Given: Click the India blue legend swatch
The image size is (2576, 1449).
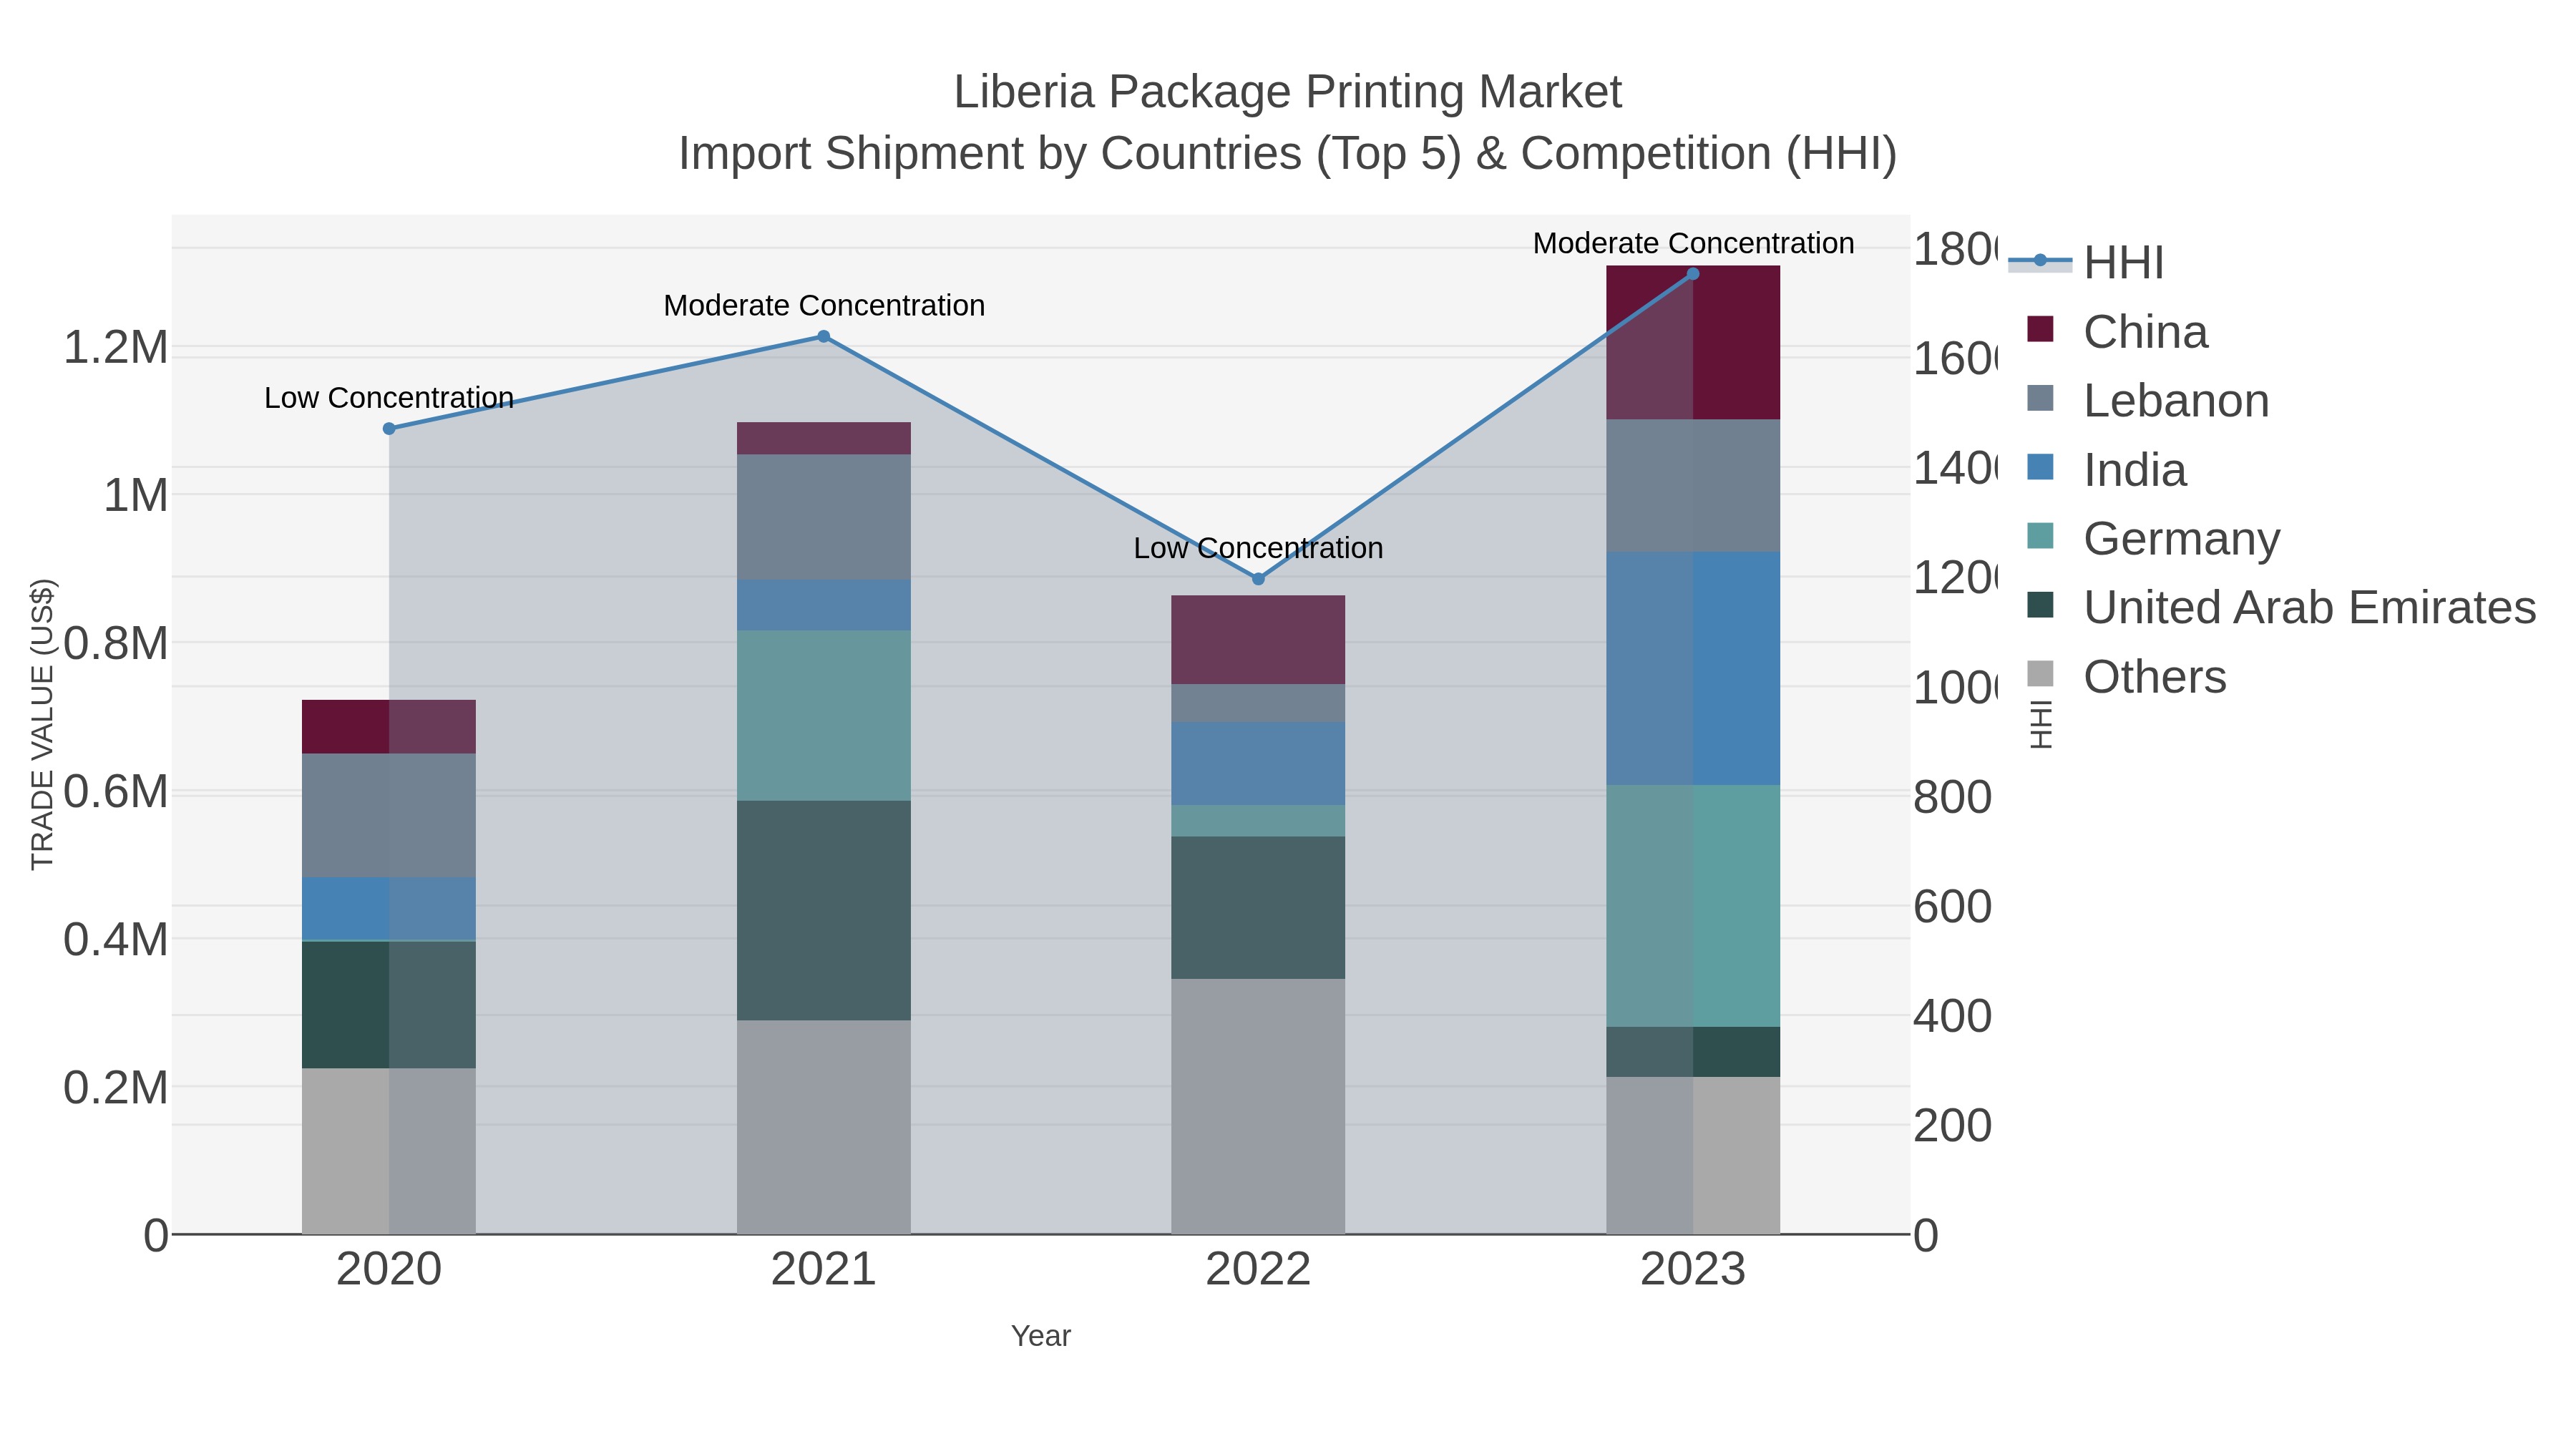Looking at the screenshot, I should [2040, 467].
